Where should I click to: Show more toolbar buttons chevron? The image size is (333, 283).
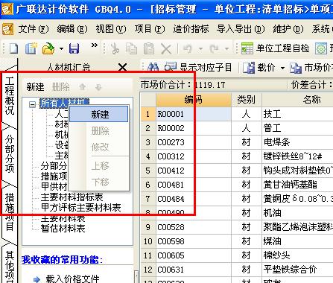click(x=95, y=45)
